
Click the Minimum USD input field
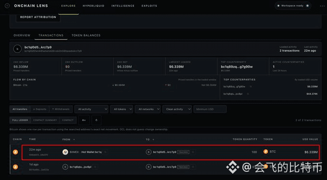[x=210, y=109]
